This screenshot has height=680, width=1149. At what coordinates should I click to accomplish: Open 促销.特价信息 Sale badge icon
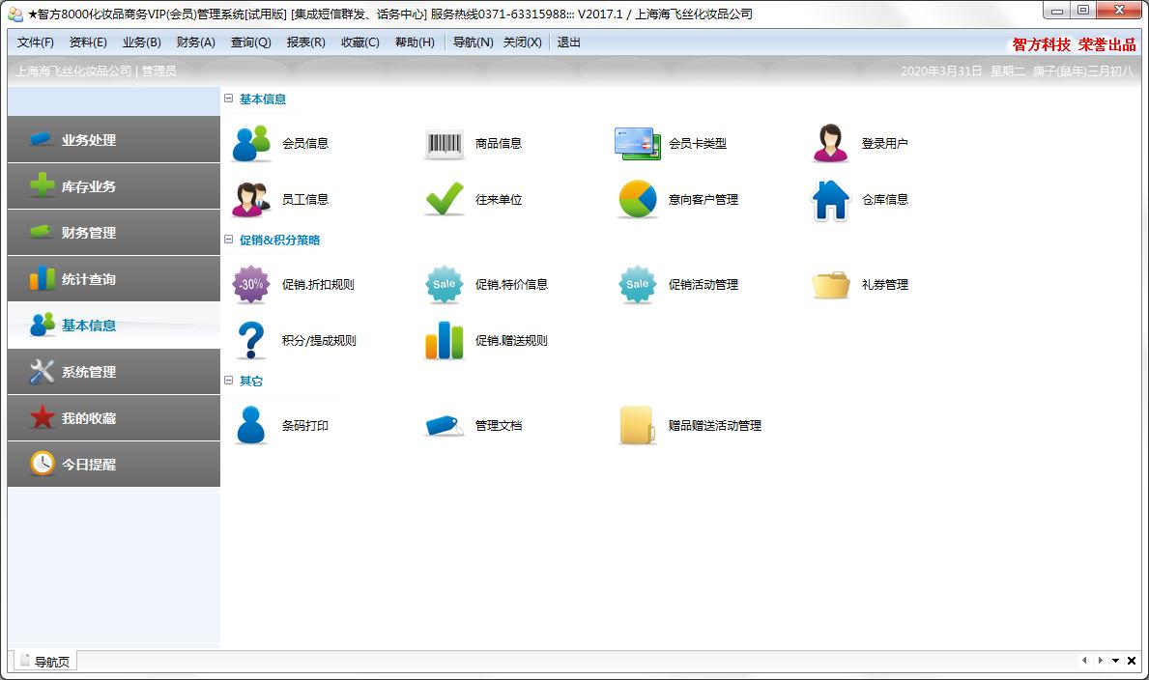(445, 284)
